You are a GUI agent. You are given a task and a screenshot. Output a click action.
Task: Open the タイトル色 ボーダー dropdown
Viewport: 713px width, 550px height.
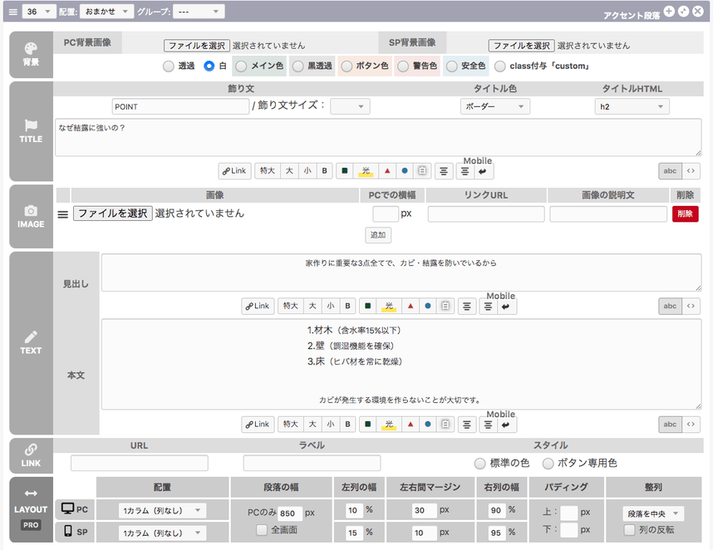494,106
